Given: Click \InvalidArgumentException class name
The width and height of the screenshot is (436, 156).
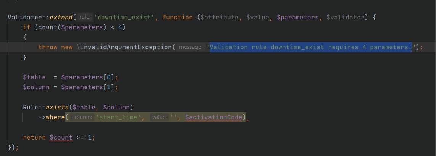Looking at the screenshot, I should pos(124,47).
